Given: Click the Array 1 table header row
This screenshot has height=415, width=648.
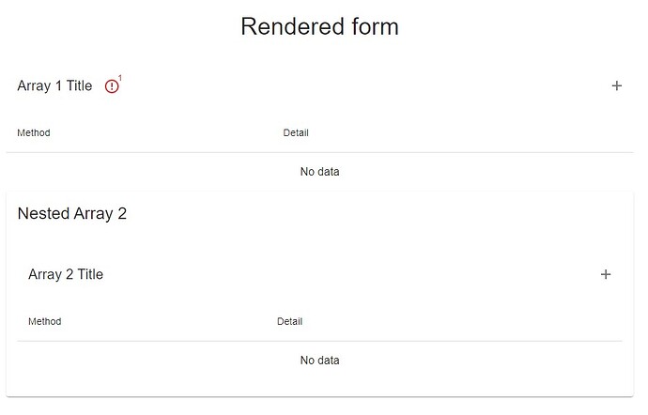Looking at the screenshot, I should coord(320,132).
